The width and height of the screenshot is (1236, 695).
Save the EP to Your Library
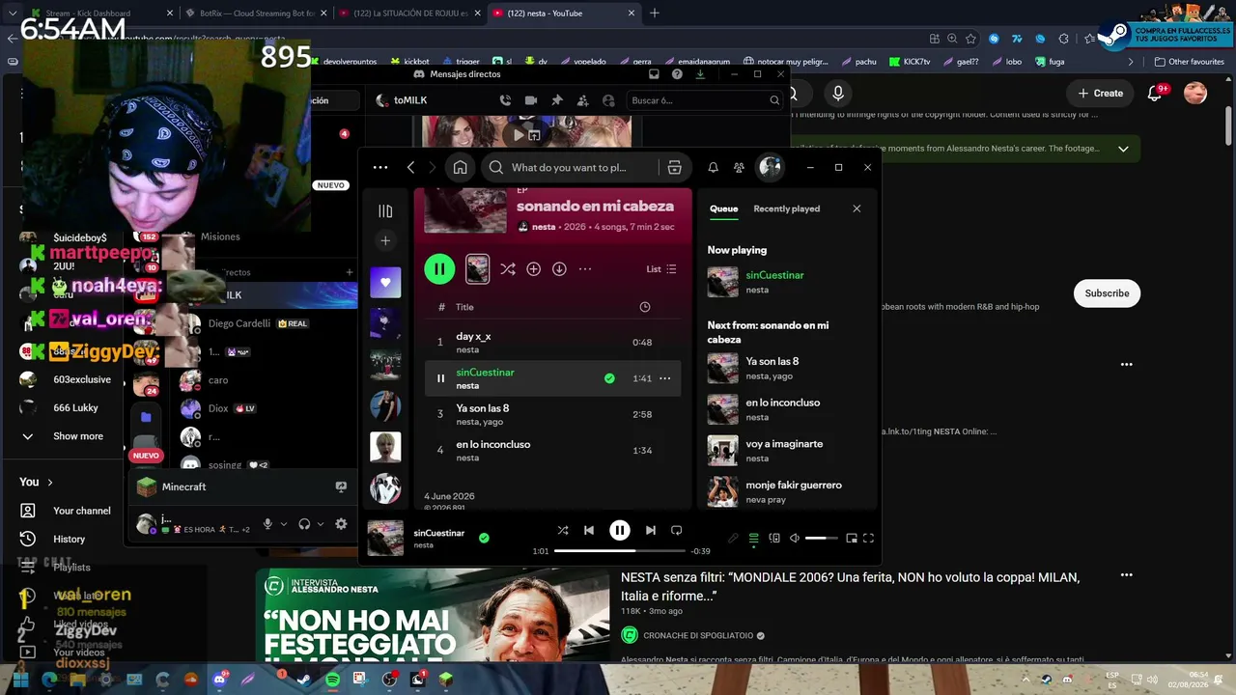pos(533,269)
